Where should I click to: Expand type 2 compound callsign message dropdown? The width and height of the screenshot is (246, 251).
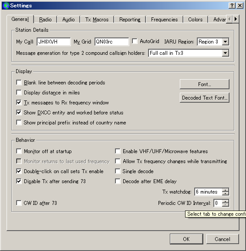tap(226, 53)
